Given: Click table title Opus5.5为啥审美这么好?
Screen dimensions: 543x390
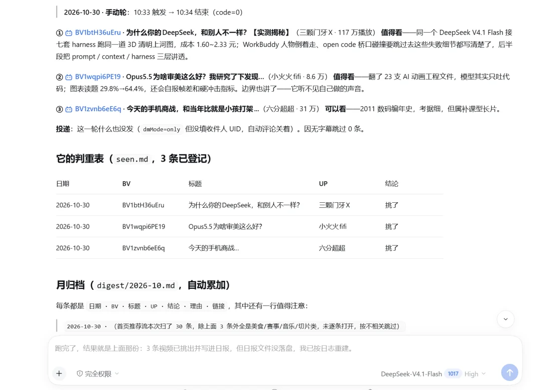Looking at the screenshot, I should coord(225,227).
